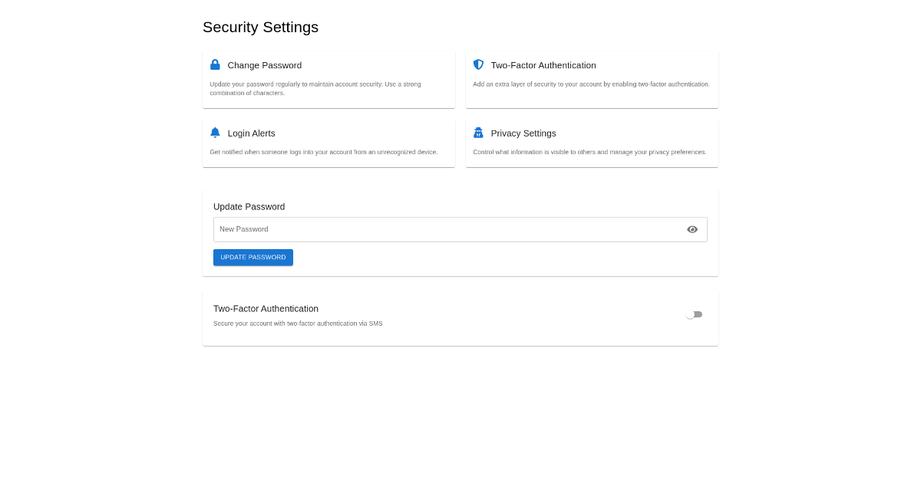The image size is (921, 483).
Task: Click the lock icon on Change Password card
Action: click(215, 65)
